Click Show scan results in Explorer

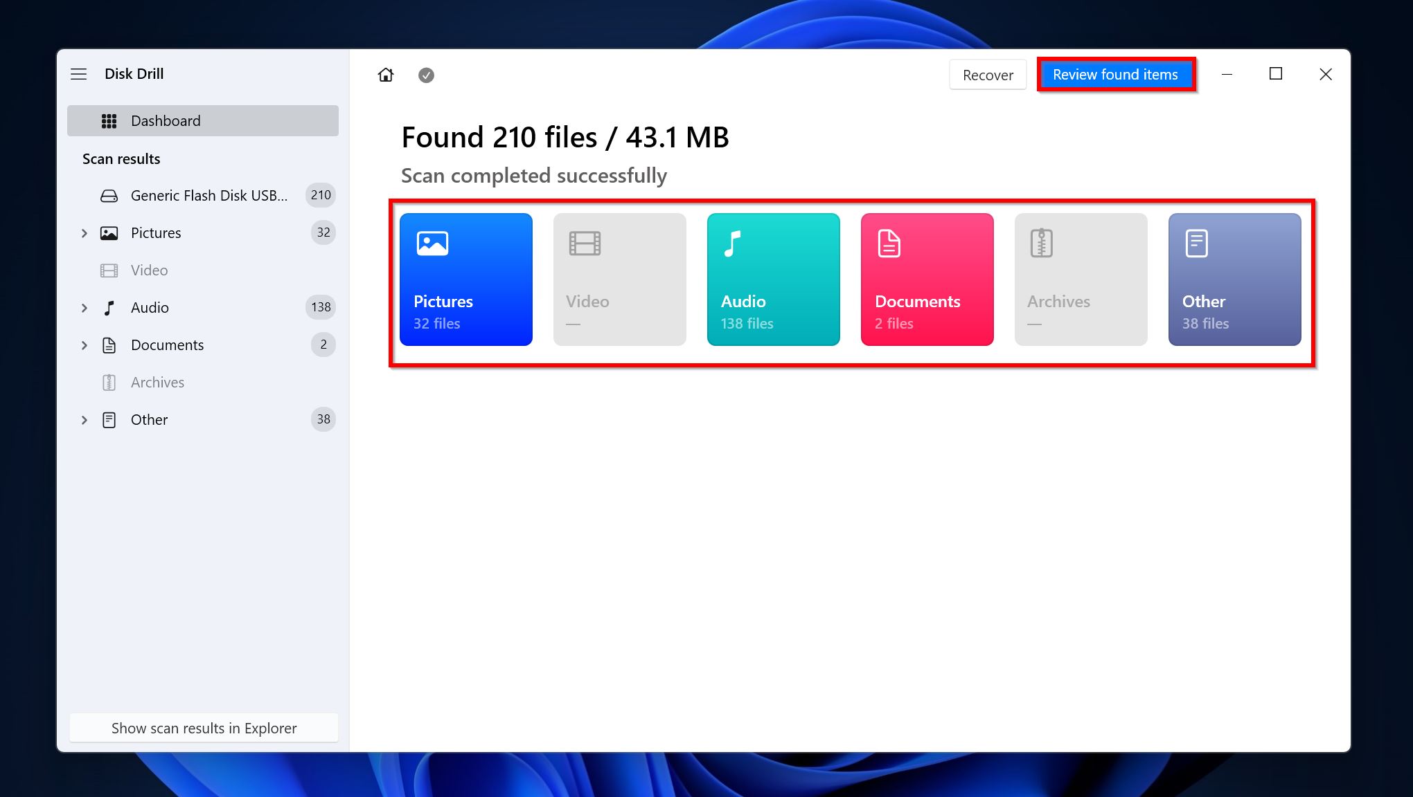204,727
